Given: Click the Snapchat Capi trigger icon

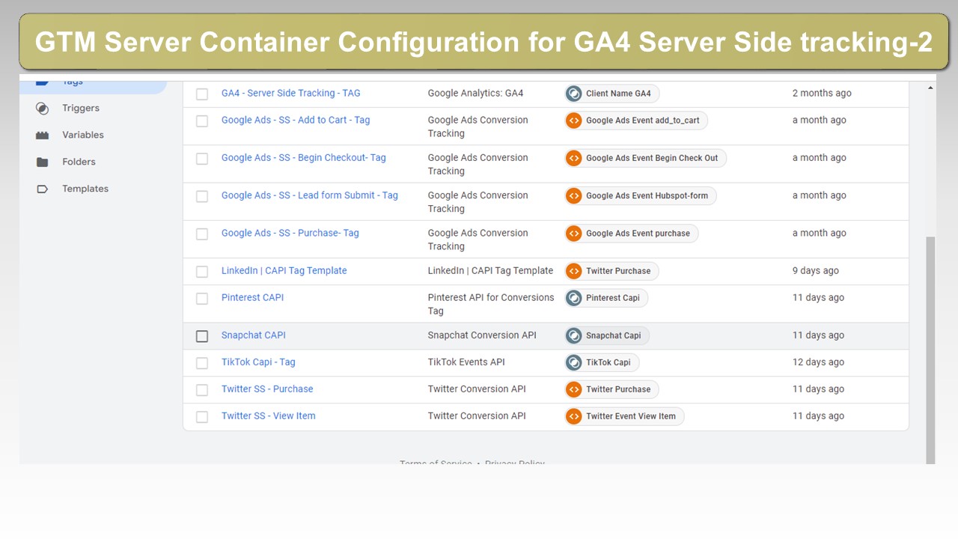Looking at the screenshot, I should pos(574,335).
